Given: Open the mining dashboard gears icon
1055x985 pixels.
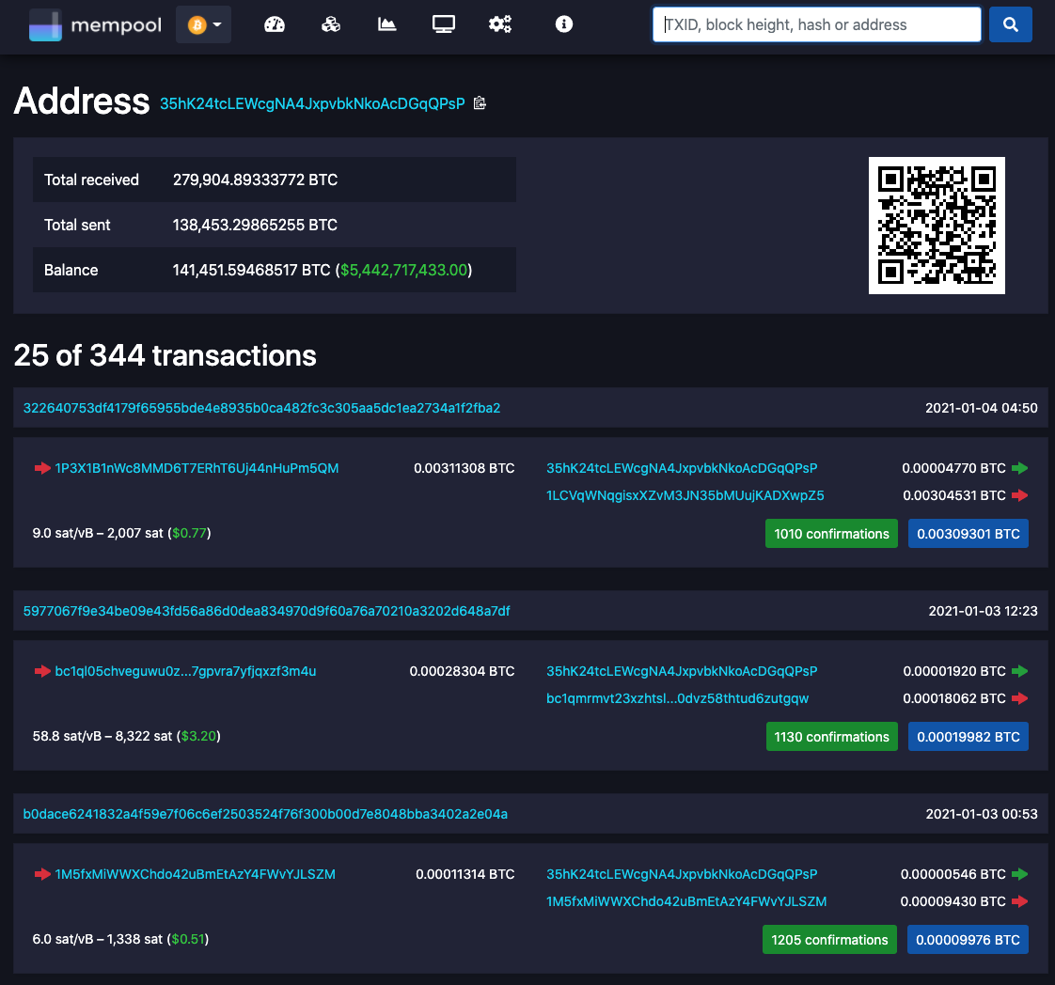Looking at the screenshot, I should (x=499, y=24).
